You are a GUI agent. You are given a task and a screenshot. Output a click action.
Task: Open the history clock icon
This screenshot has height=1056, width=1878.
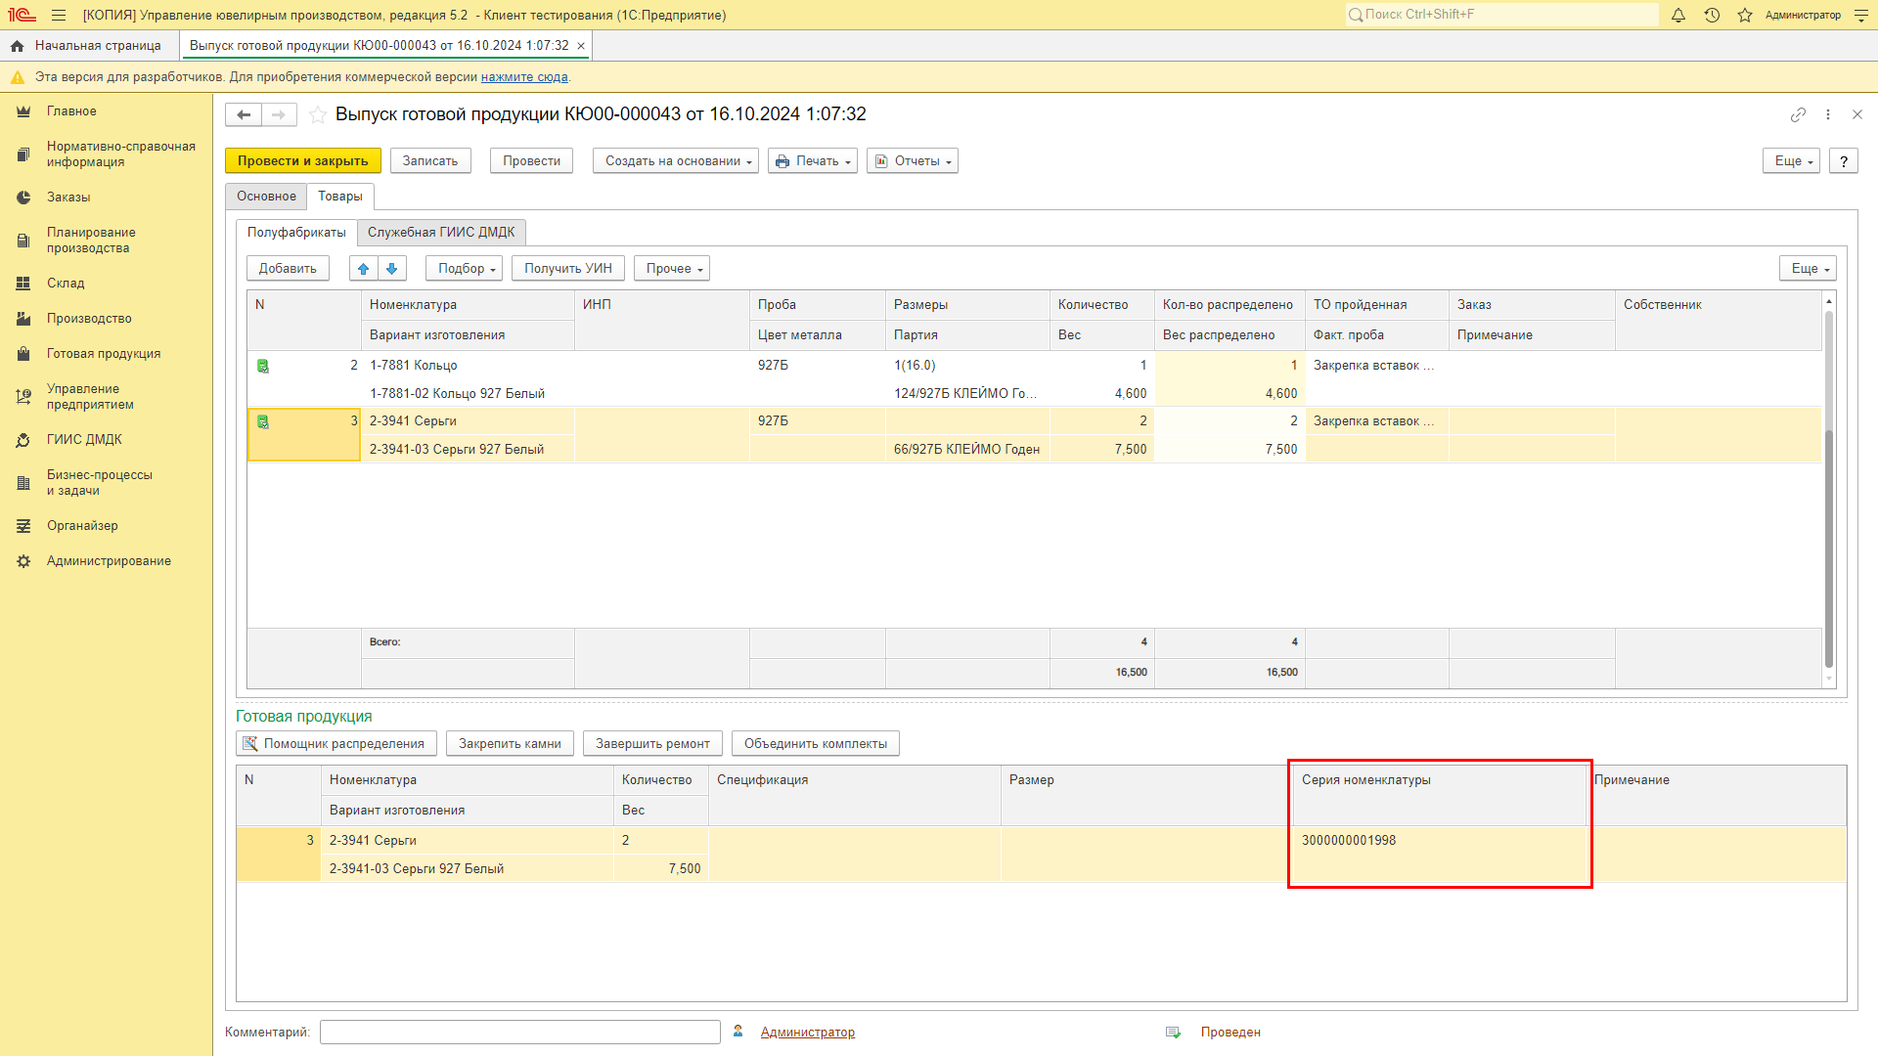tap(1712, 15)
